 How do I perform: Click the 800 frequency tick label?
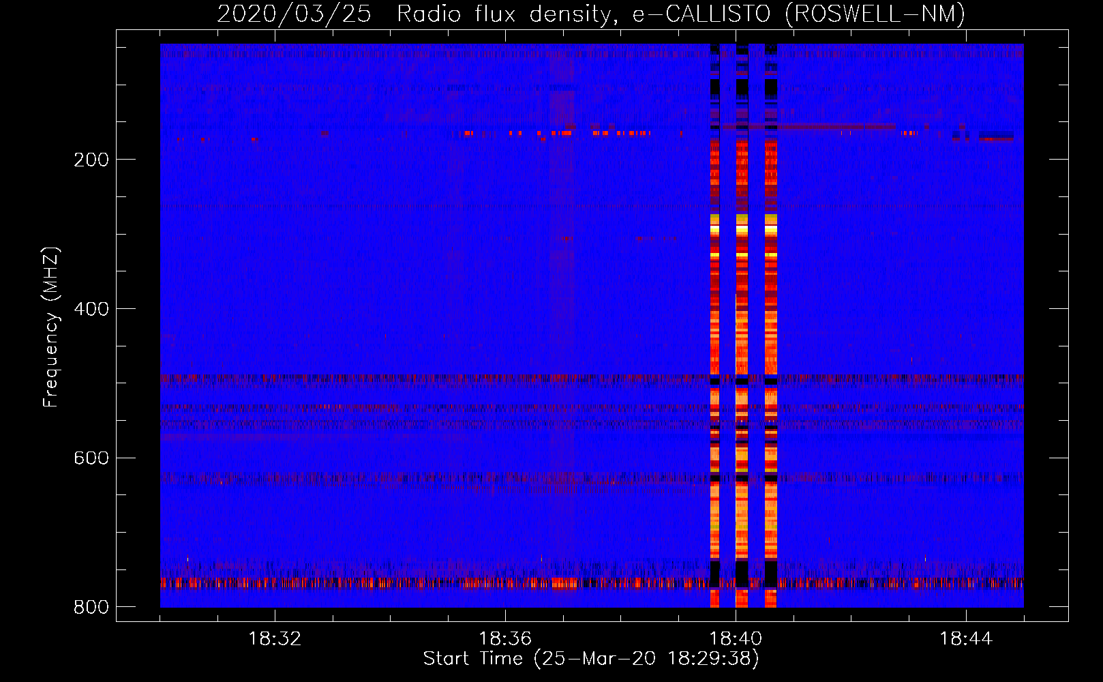click(91, 607)
